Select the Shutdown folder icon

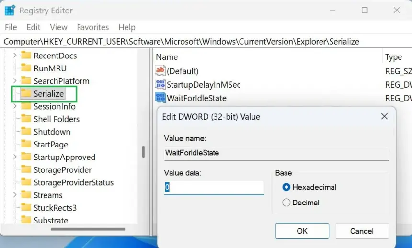(26, 132)
